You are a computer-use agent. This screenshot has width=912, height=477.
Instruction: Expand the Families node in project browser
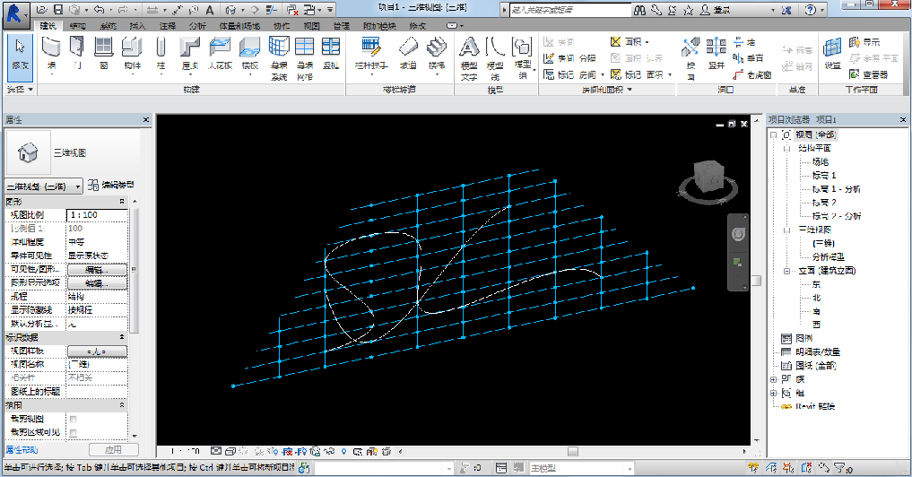[773, 379]
